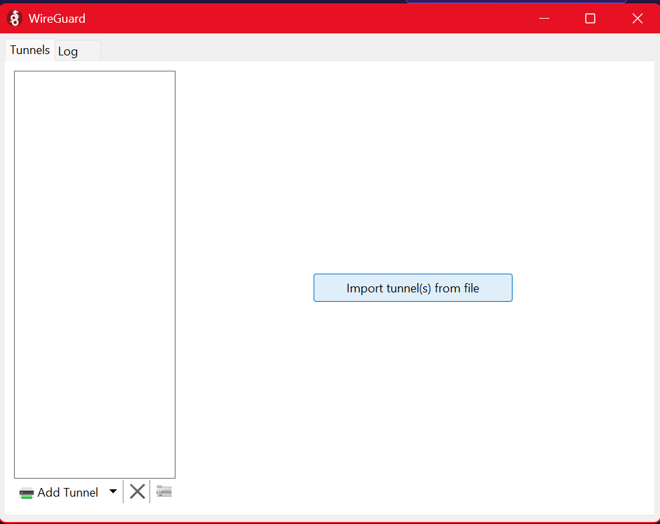The image size is (660, 524).
Task: Click the WireGuard title text
Action: (x=57, y=19)
